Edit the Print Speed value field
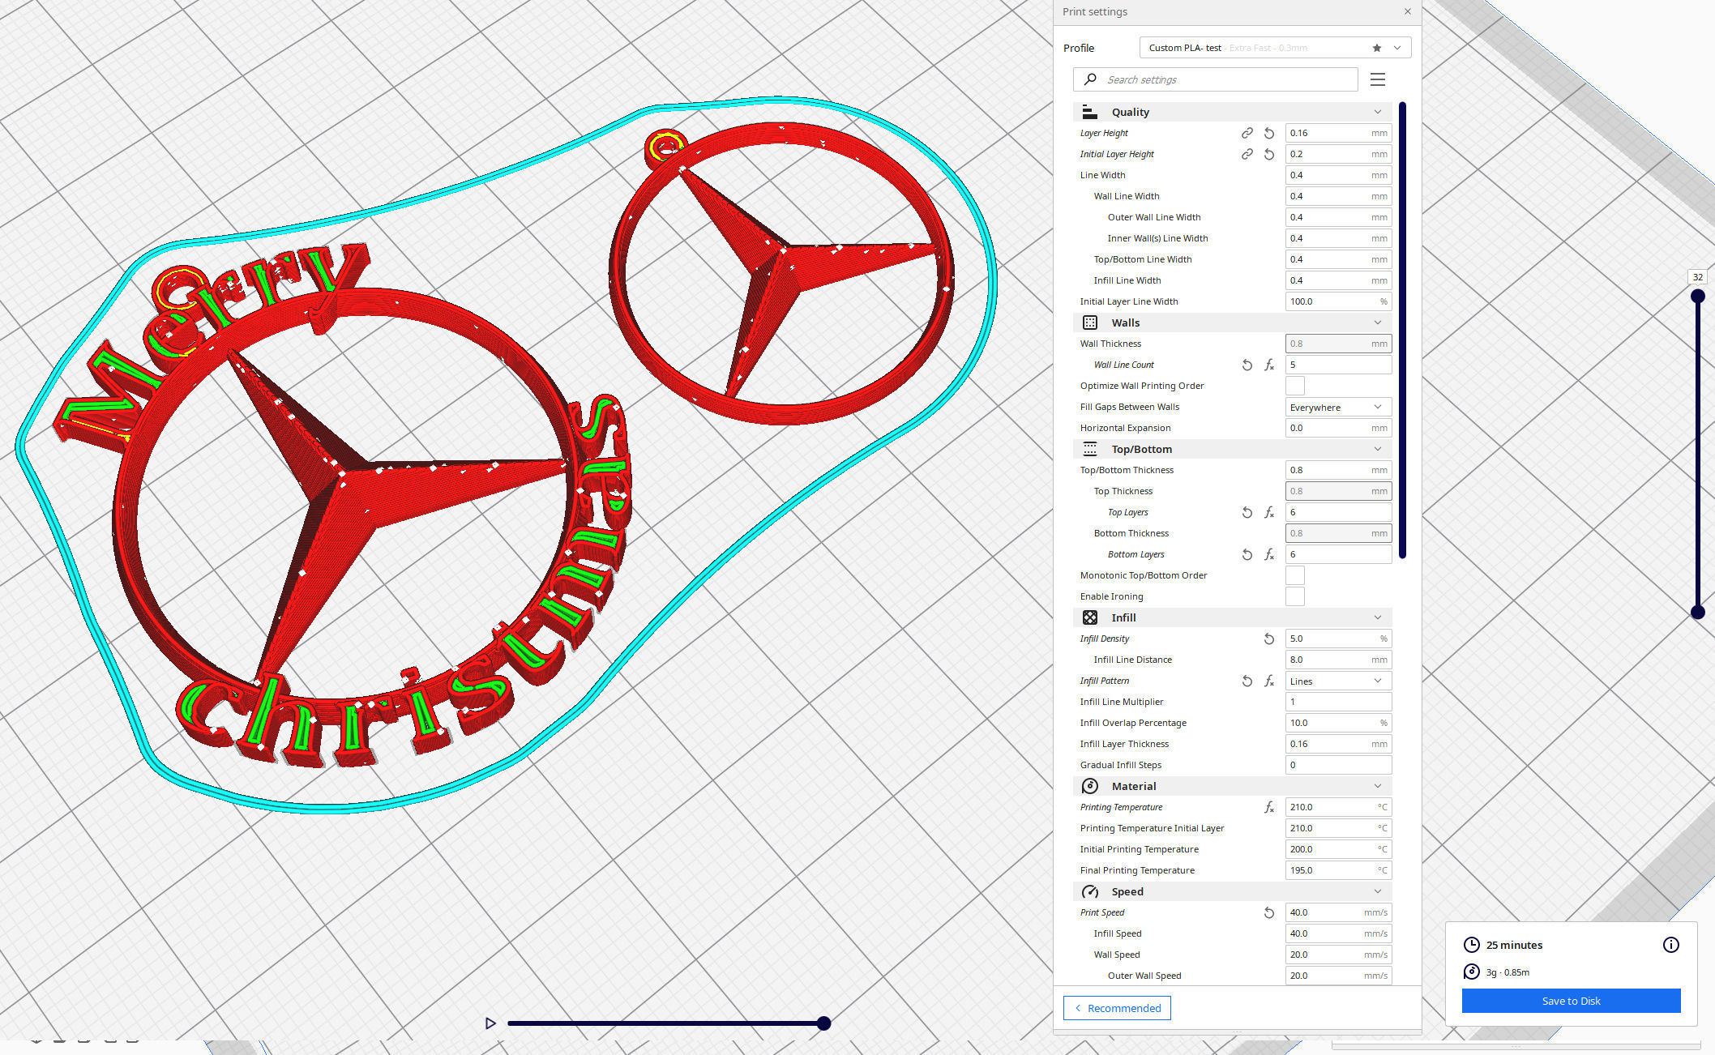Viewport: 1715px width, 1055px height. tap(1338, 912)
